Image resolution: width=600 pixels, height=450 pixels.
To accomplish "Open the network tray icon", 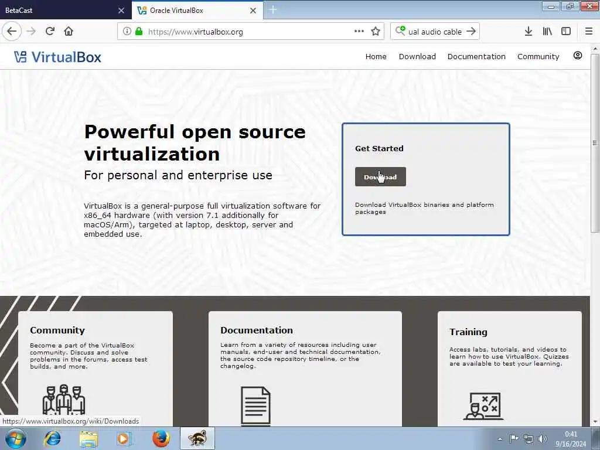I will [529, 439].
